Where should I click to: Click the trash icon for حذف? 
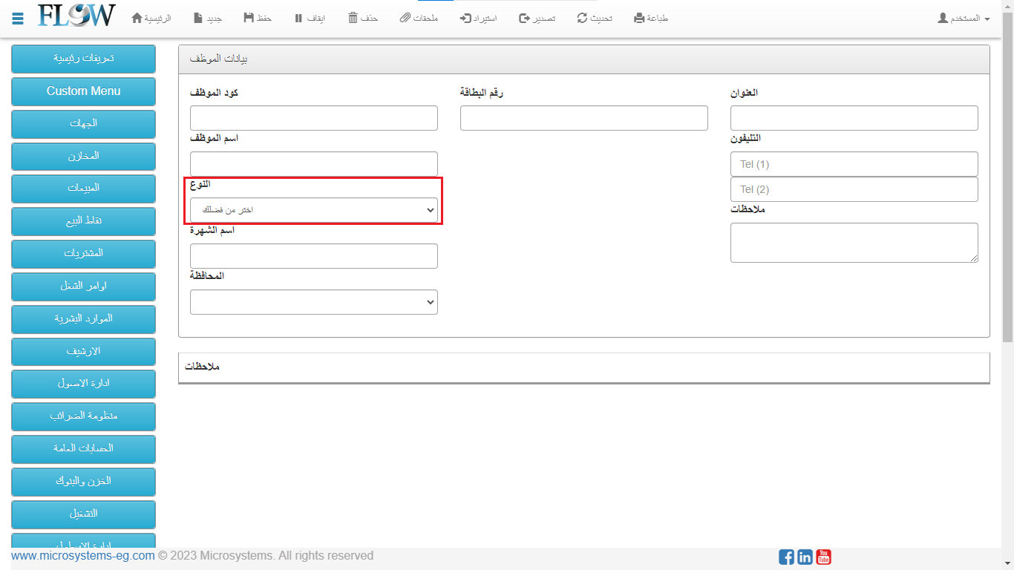353,18
